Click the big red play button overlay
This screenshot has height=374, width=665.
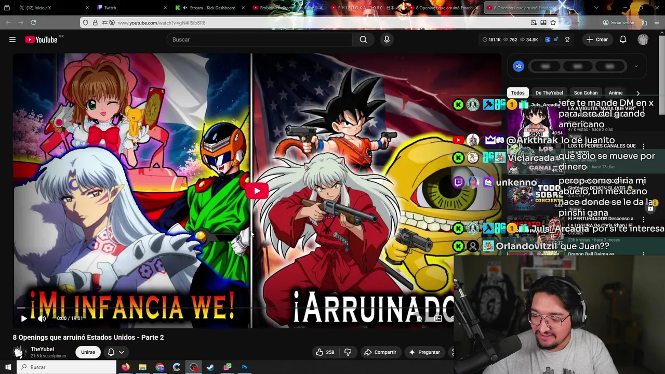pos(257,191)
